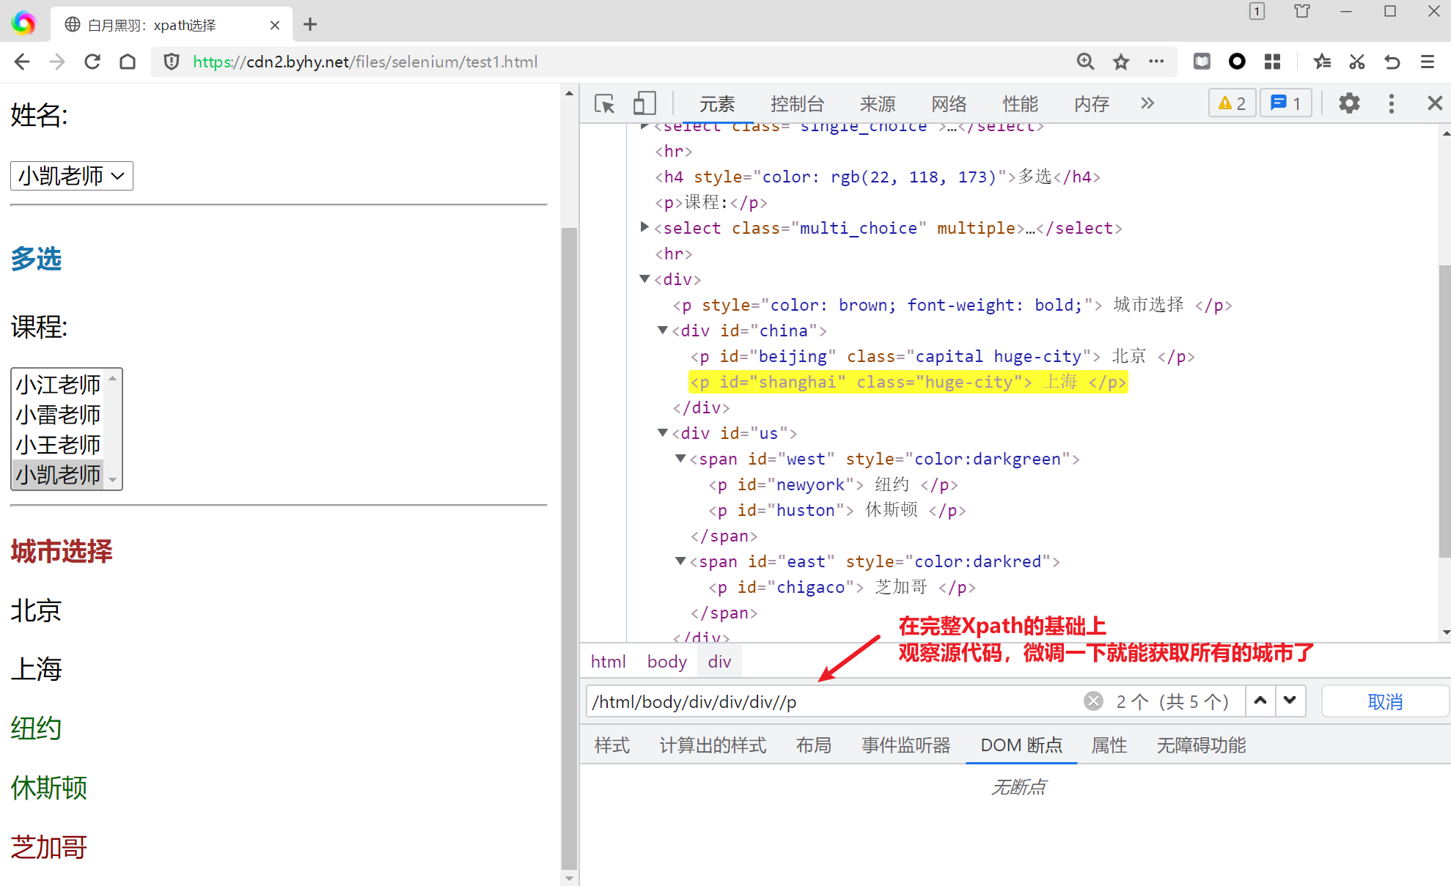Click the div breadcrumb
The image size is (1451, 886).
tap(719, 662)
